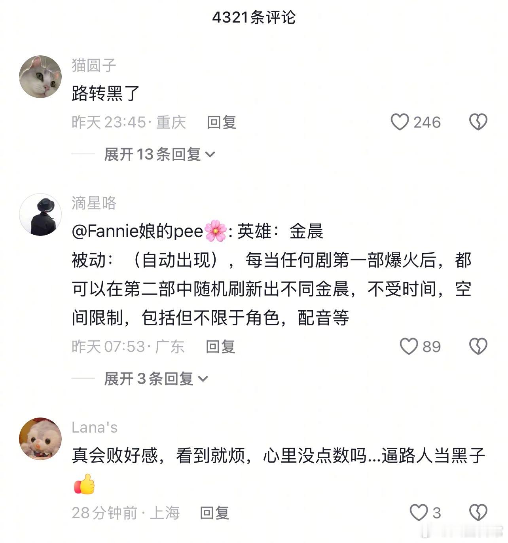The image size is (508, 543).
Task: Tap comment text 路转黑了
Action: [106, 94]
